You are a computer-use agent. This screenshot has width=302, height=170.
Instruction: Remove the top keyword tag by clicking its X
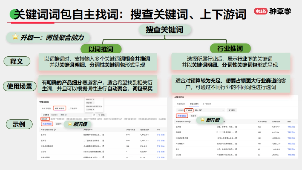click(94, 99)
